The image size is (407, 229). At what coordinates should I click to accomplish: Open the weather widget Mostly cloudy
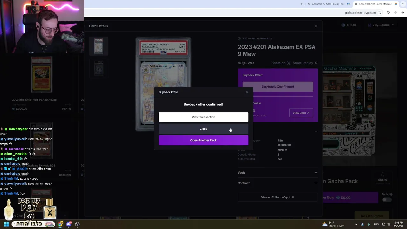pyautogui.click(x=333, y=224)
